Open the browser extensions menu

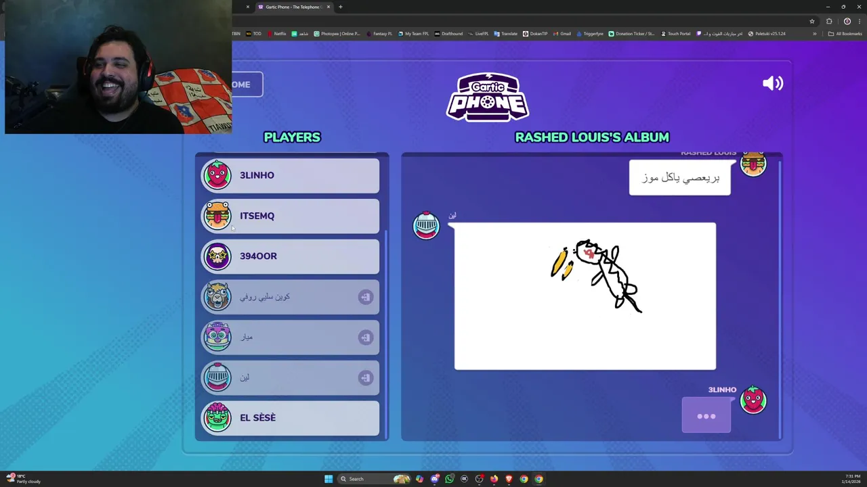[829, 21]
